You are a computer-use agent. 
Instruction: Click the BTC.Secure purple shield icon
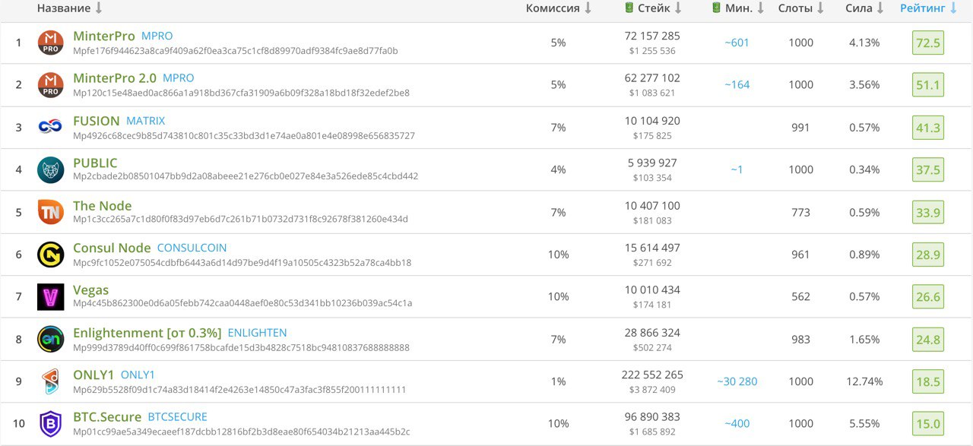coord(51,423)
